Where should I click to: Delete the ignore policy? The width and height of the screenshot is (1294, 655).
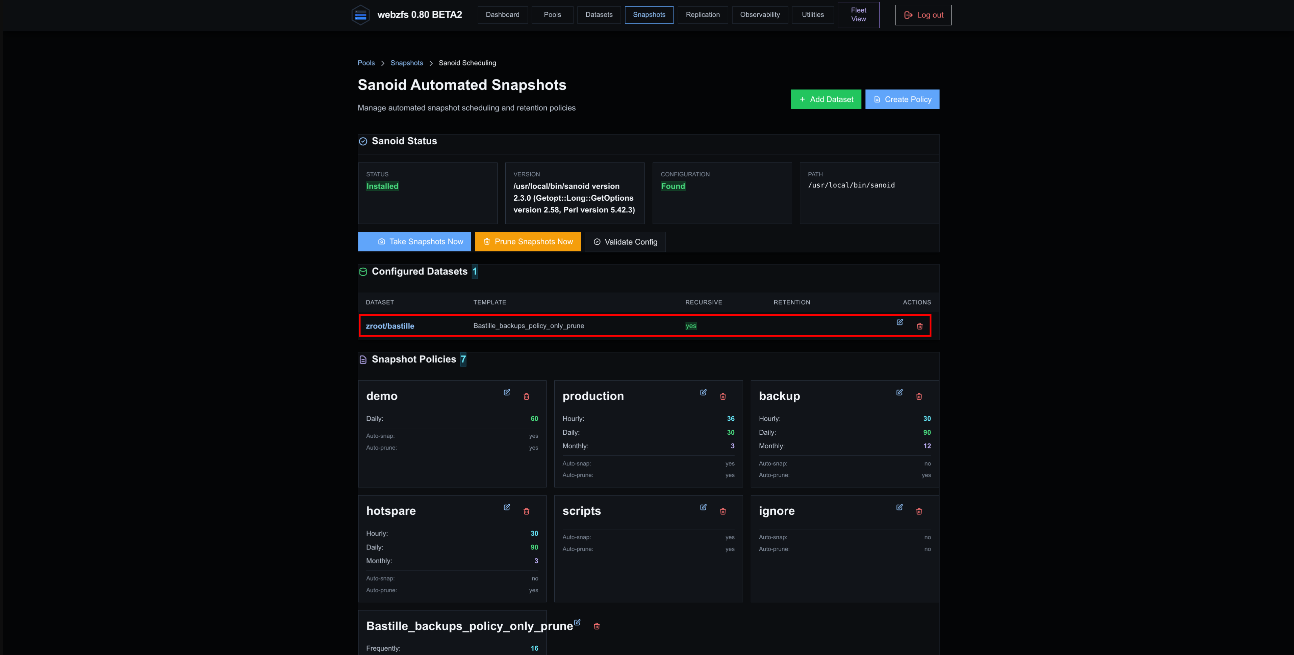(919, 511)
